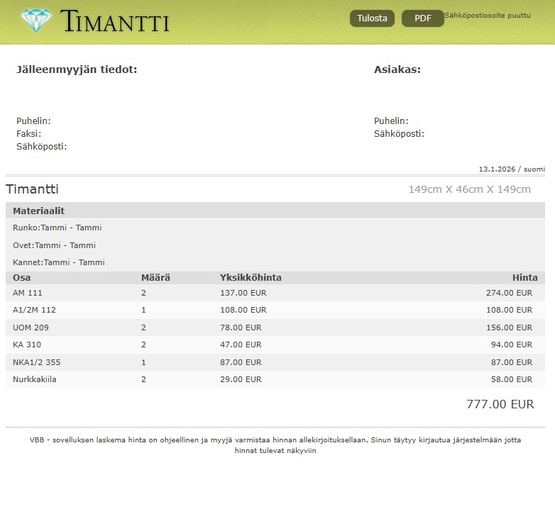The image size is (555, 509).
Task: Click the 'Kannet:Tammi - Tammi' row
Action: coord(59,262)
